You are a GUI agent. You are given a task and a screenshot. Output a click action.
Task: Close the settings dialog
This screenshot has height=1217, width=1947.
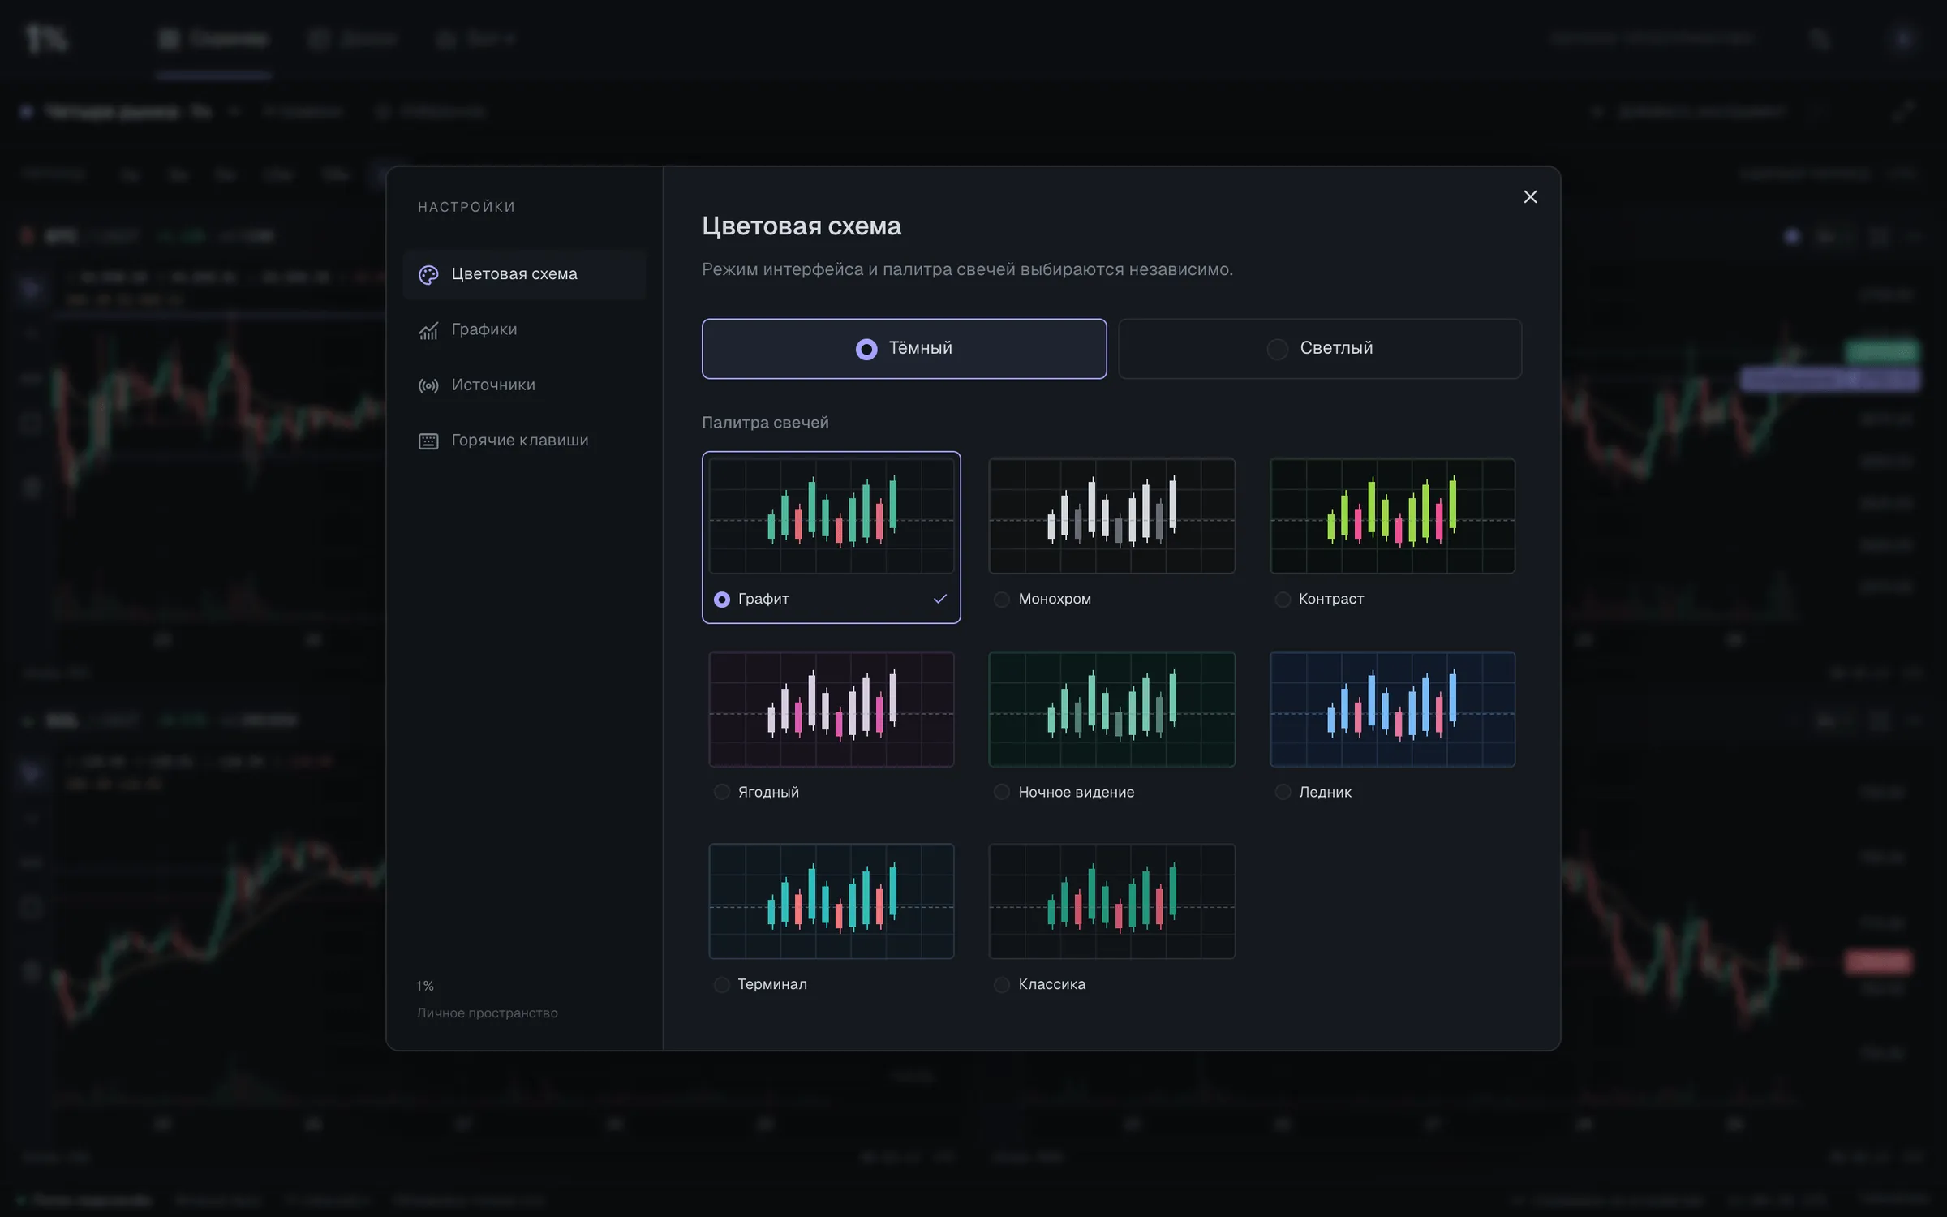pos(1530,197)
